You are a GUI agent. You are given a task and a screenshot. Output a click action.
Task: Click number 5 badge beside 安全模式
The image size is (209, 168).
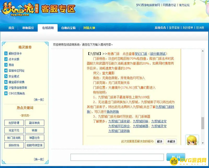6,76
